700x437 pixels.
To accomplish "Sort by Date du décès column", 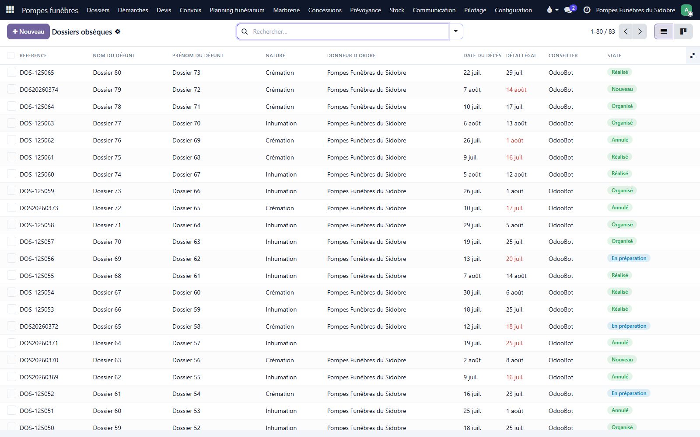I will (483, 55).
